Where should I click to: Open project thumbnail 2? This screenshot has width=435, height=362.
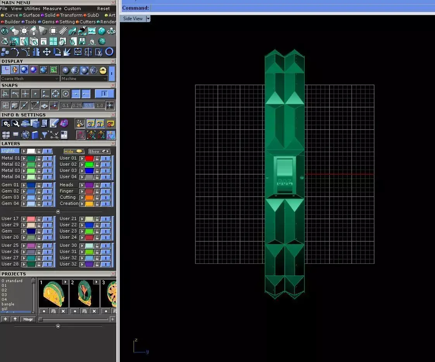85,293
